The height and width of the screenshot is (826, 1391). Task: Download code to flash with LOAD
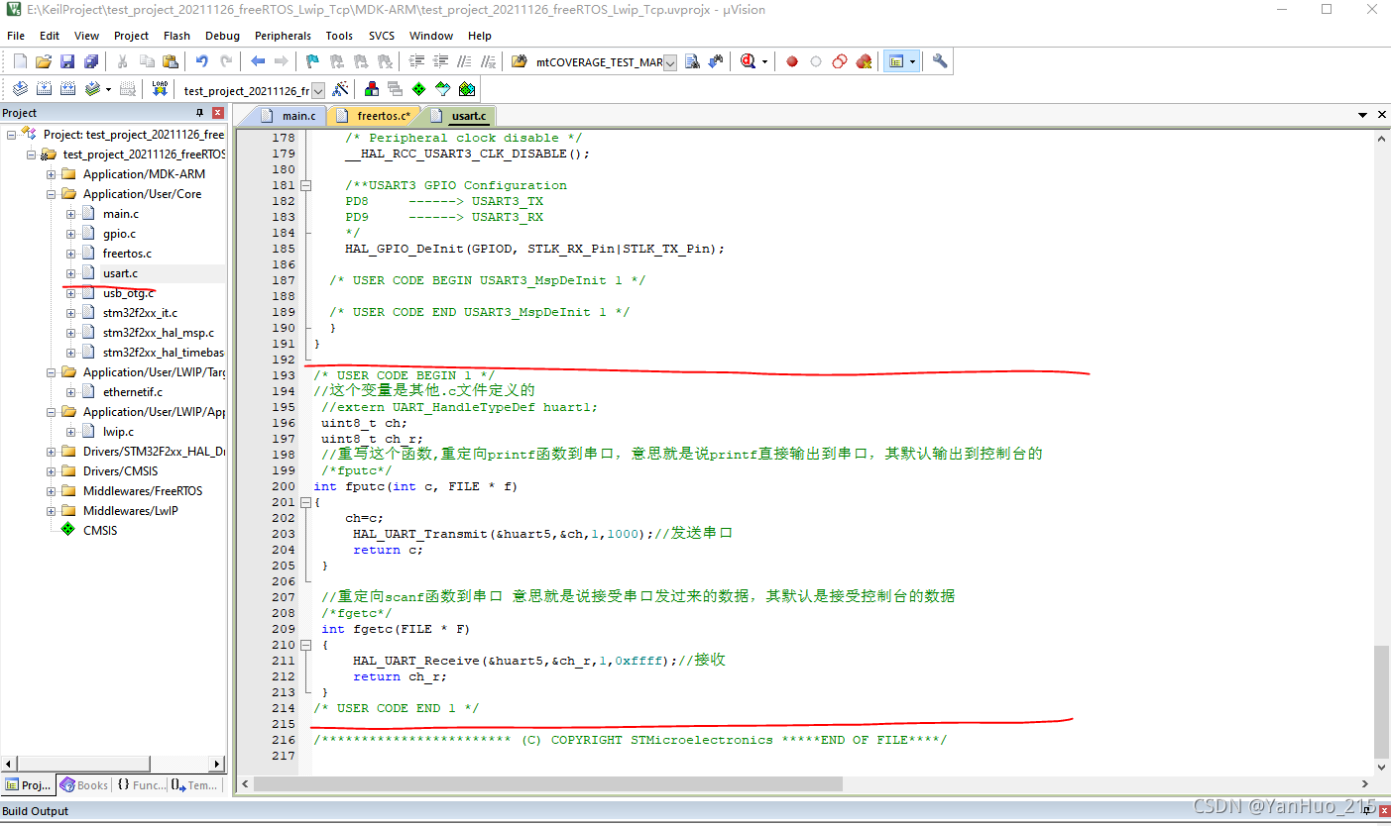point(160,89)
